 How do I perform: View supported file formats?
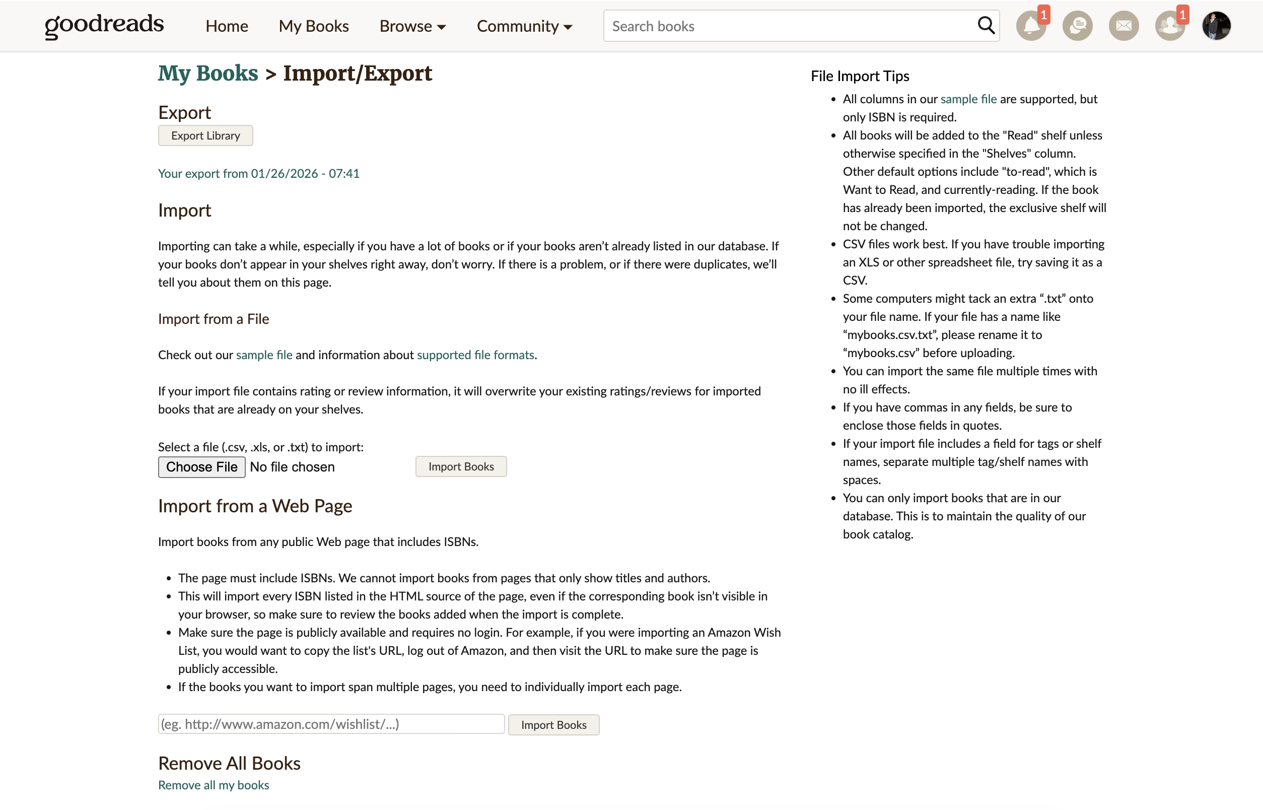(475, 355)
